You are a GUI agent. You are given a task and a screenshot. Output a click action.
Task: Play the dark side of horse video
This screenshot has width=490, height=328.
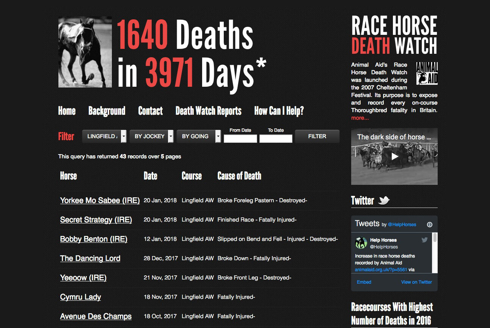(x=394, y=156)
